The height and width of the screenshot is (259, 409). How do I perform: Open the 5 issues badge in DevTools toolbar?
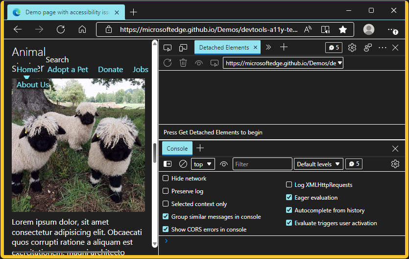click(334, 48)
